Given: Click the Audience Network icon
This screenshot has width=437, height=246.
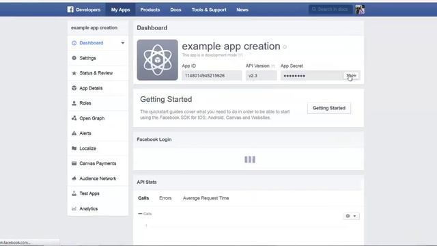Looking at the screenshot, I should [74, 178].
